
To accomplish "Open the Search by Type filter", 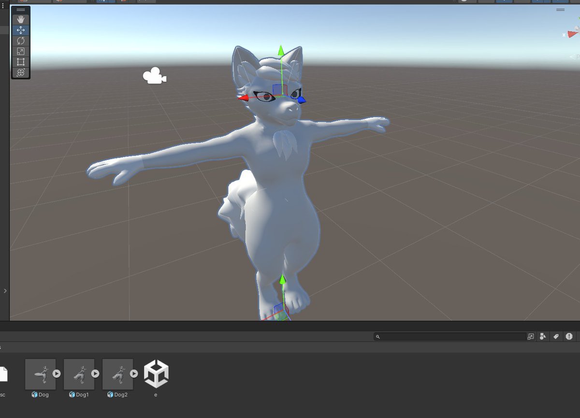I will point(543,336).
